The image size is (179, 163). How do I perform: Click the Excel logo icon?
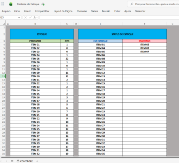[11, 4]
